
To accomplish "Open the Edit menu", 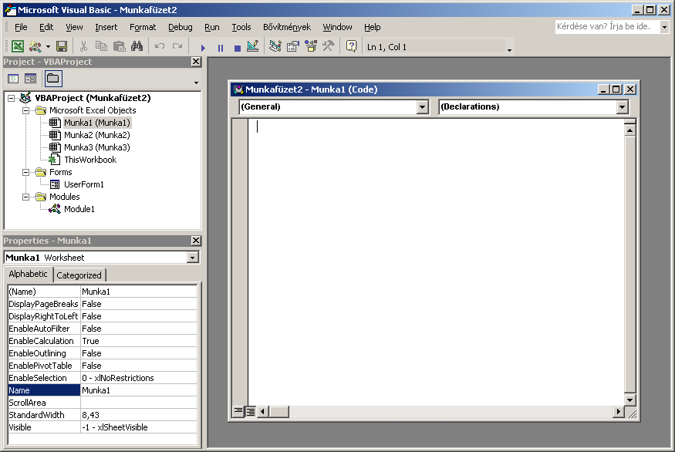I will [x=46, y=27].
